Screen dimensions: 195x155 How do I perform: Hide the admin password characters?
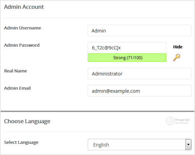click(178, 47)
